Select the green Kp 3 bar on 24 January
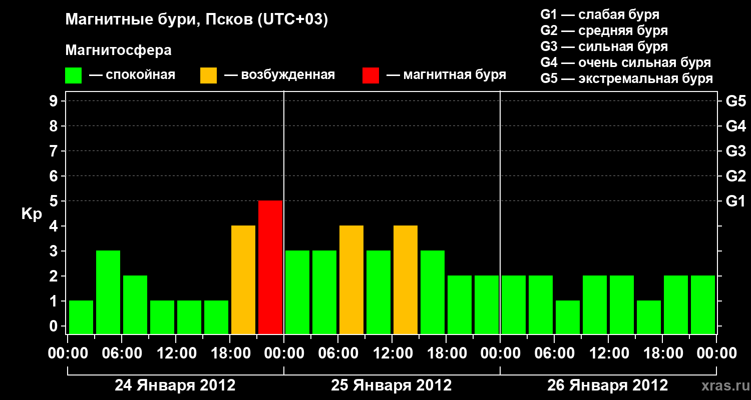751x400 pixels. pos(108,292)
